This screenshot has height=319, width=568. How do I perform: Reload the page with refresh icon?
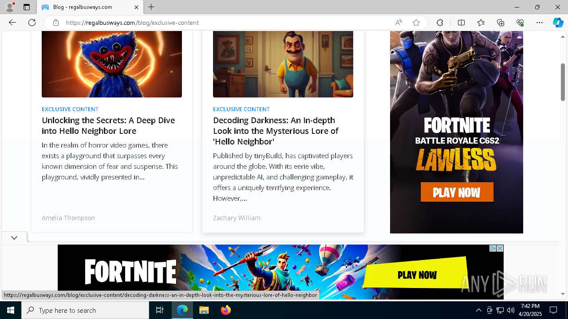tap(32, 23)
